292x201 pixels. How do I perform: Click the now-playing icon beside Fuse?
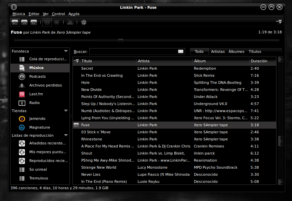(76, 125)
